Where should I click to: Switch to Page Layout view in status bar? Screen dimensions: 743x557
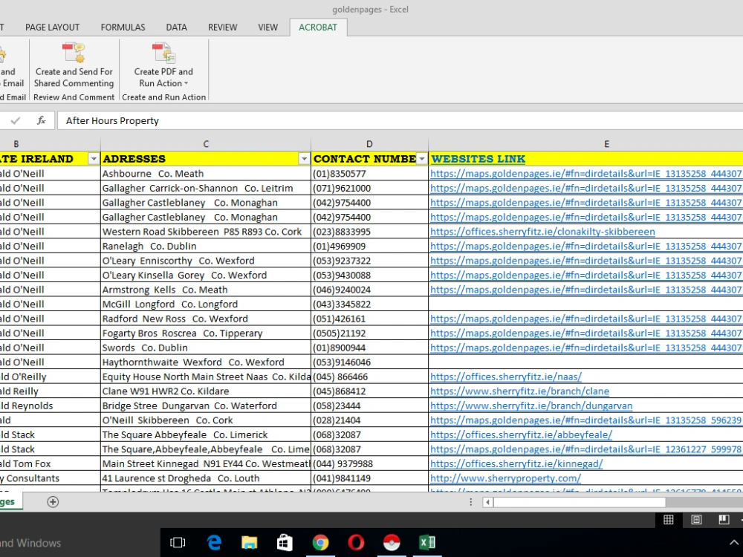[696, 520]
